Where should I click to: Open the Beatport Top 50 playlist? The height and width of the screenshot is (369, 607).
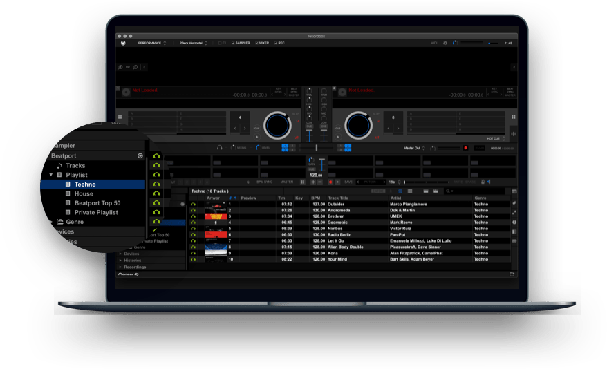point(97,203)
